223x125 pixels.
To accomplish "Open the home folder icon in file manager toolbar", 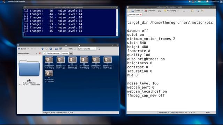I will (56, 49).
